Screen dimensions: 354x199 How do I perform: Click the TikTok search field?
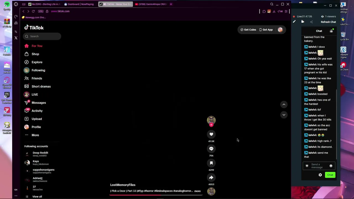[x=42, y=36]
